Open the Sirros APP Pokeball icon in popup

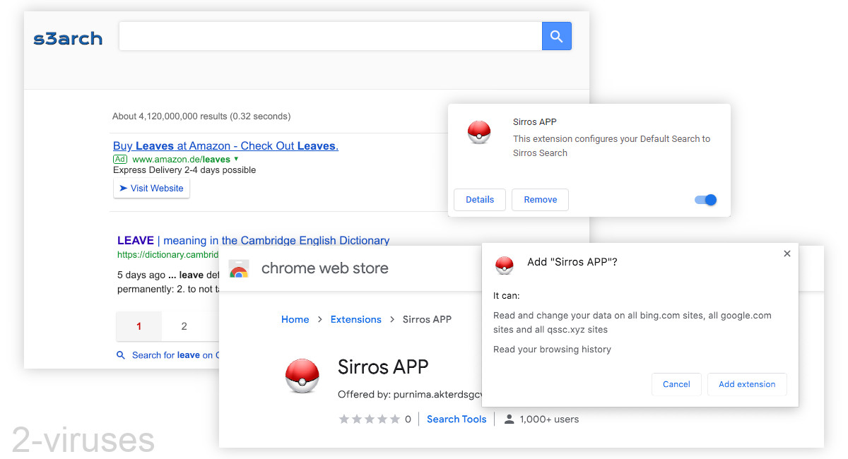click(x=479, y=132)
